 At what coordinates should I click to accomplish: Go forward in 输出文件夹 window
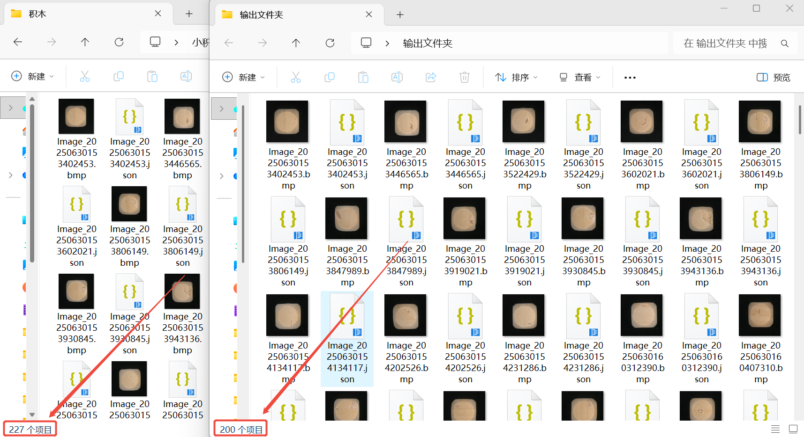[263, 43]
